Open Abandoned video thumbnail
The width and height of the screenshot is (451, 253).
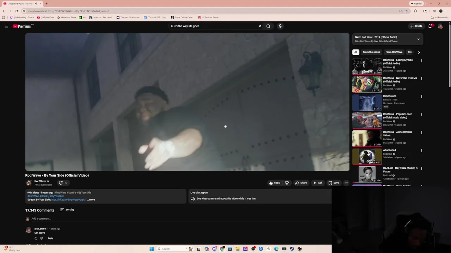point(367,156)
